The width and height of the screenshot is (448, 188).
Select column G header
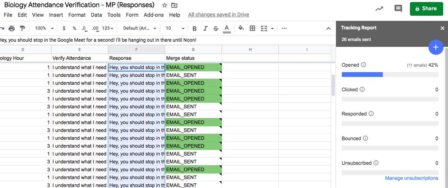[x=193, y=50]
